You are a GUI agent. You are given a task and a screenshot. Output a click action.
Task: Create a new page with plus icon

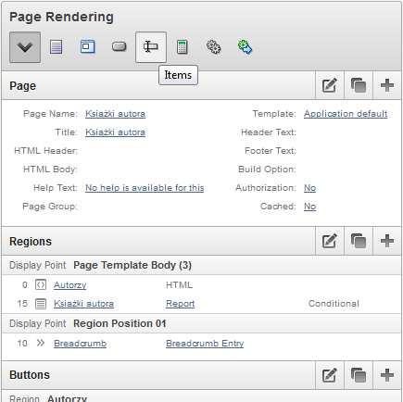tap(387, 85)
